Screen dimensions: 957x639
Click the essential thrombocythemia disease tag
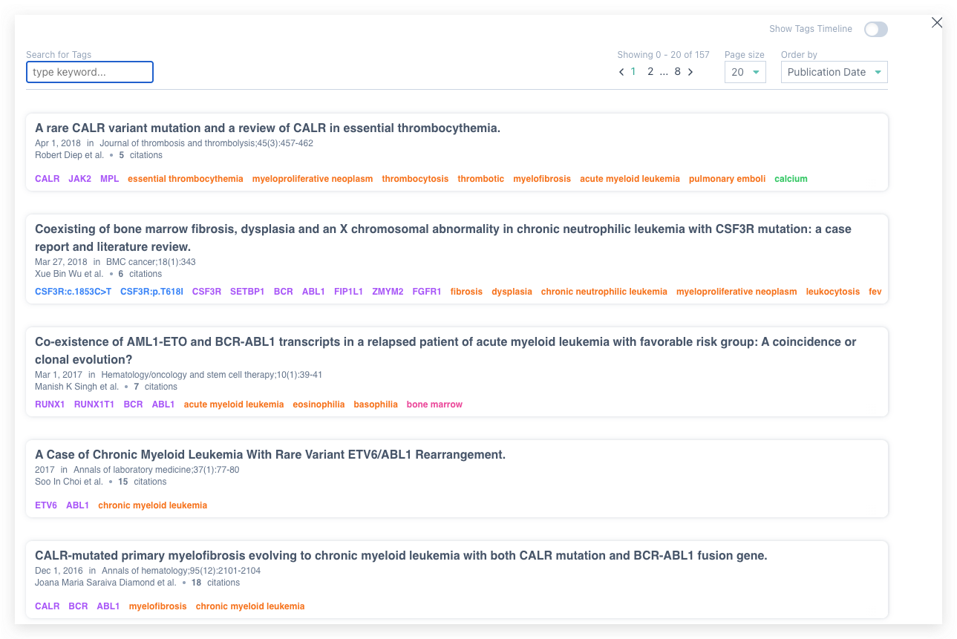(185, 179)
